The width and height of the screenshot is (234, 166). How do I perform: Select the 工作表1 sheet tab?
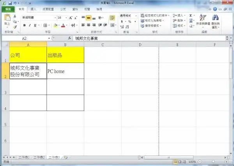tap(24, 157)
